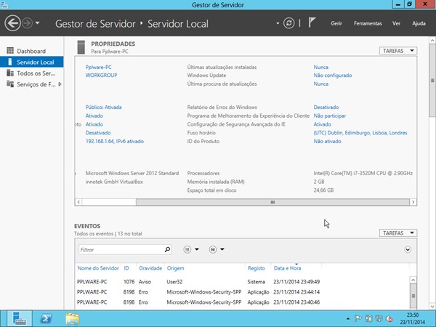436x327 pixels.
Task: Sort events by Gravidade column header
Action: [150, 268]
